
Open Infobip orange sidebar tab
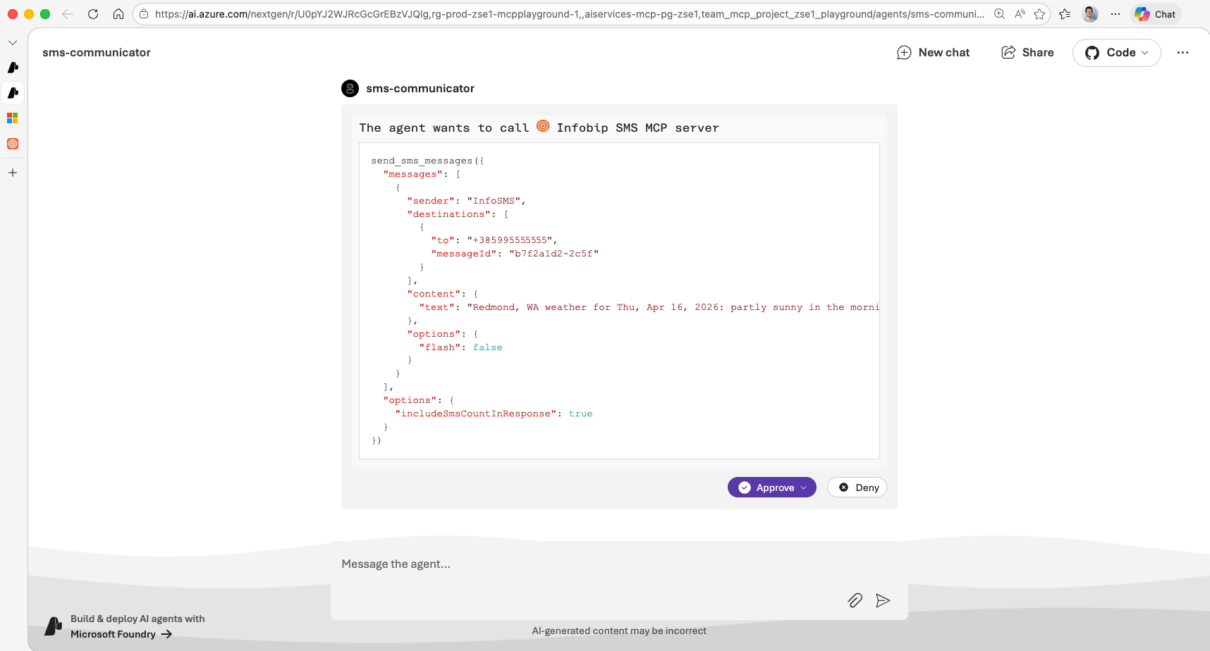pyautogui.click(x=13, y=144)
